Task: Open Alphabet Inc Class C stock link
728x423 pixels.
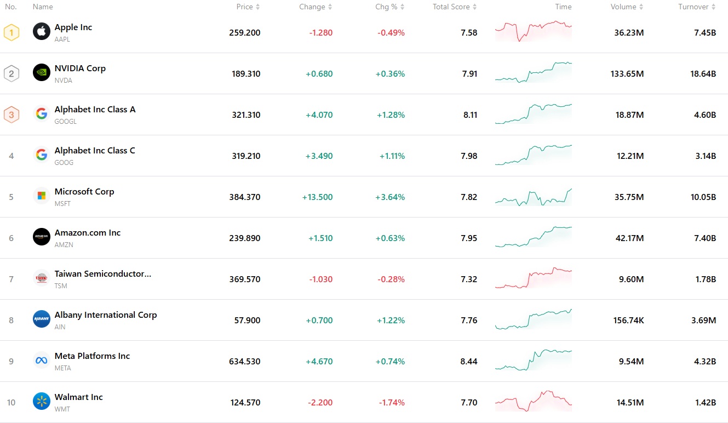Action: 95,151
